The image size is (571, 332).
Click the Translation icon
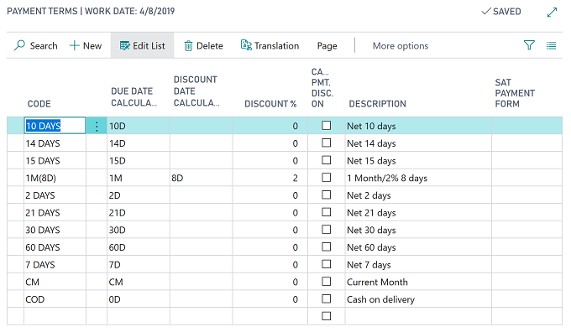pos(246,45)
